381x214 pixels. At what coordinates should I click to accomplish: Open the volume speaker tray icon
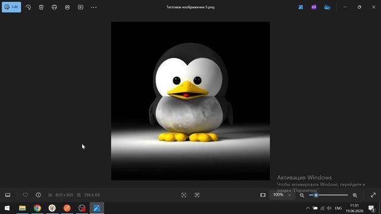click(x=329, y=208)
